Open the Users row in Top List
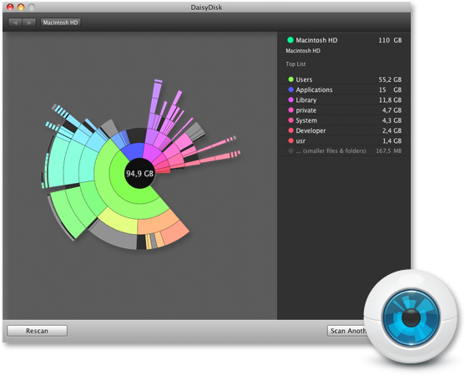Viewport: 465px width, 376px height. coord(344,79)
